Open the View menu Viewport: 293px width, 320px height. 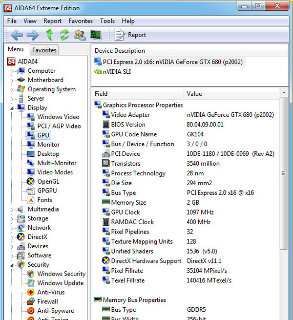(x=30, y=21)
